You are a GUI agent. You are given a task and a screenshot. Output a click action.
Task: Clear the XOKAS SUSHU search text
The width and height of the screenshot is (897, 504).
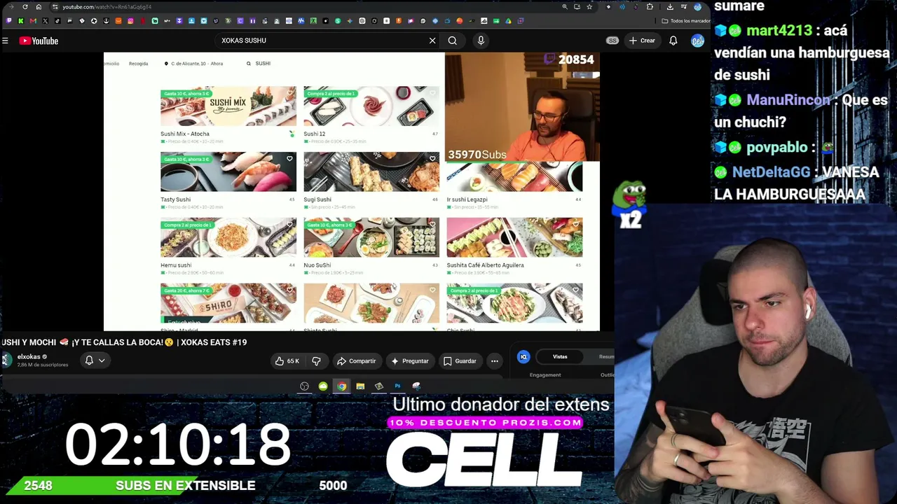(432, 41)
